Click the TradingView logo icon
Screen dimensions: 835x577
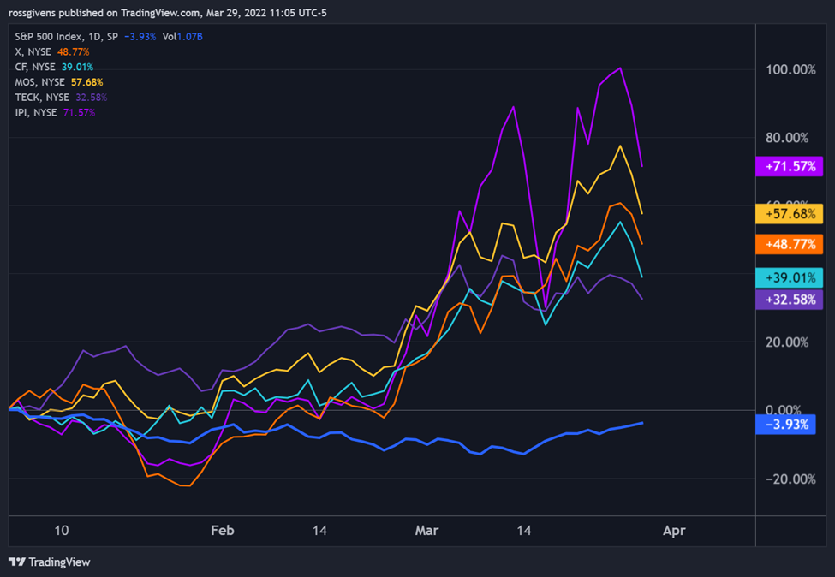tap(17, 562)
